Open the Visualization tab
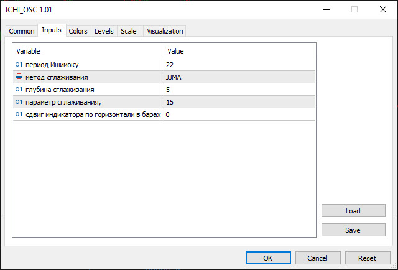398x270 pixels. 165,31
